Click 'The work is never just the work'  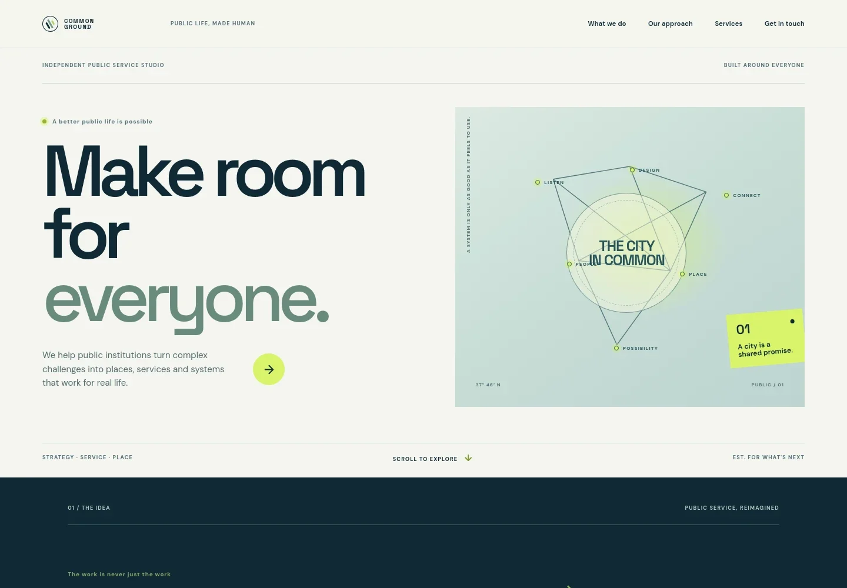click(119, 574)
